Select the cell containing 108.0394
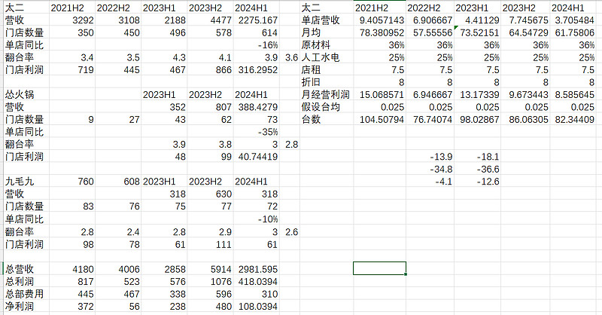 [x=257, y=306]
